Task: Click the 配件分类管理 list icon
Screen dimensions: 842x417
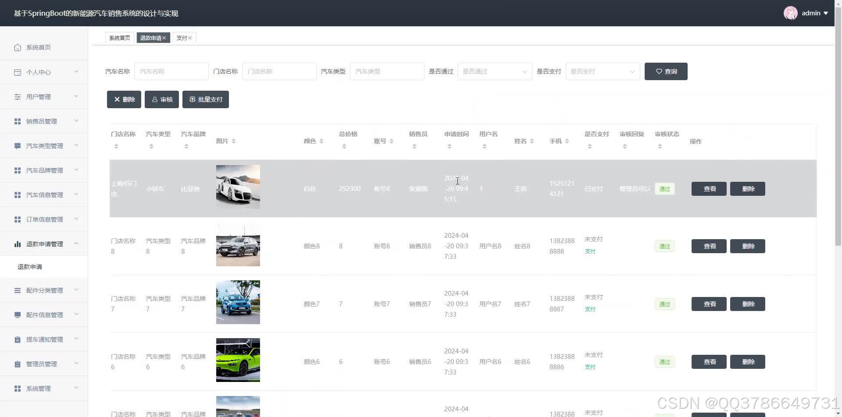Action: coord(18,290)
